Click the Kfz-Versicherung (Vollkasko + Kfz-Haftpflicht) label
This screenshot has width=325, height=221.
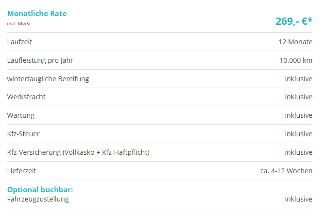tap(78, 152)
